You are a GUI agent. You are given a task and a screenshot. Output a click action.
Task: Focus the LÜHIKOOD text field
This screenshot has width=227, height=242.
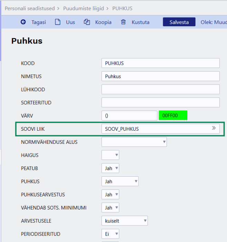coord(160,90)
